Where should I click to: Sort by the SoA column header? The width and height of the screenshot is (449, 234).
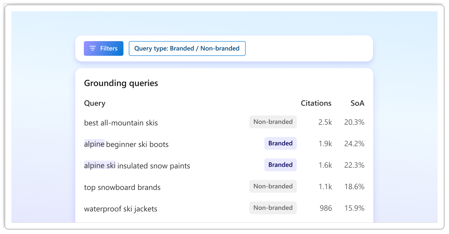(357, 103)
